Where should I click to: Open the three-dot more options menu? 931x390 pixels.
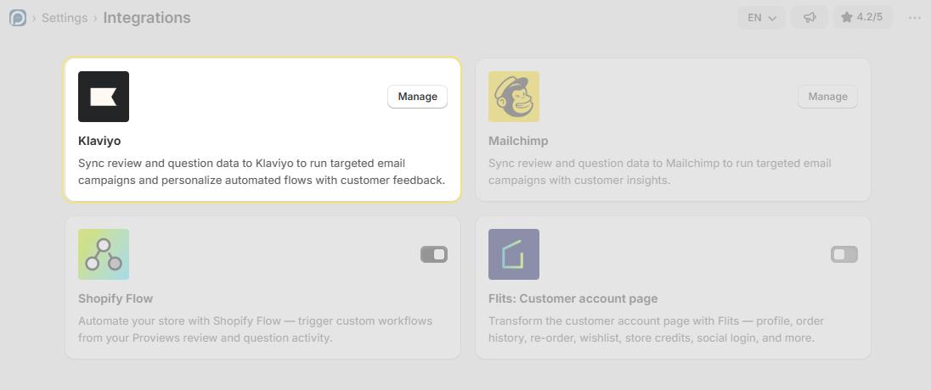(914, 18)
